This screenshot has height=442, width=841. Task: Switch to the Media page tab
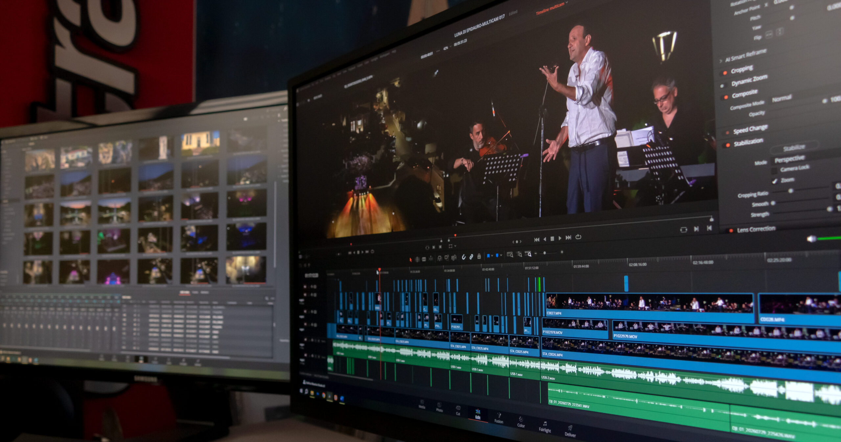pyautogui.click(x=422, y=404)
